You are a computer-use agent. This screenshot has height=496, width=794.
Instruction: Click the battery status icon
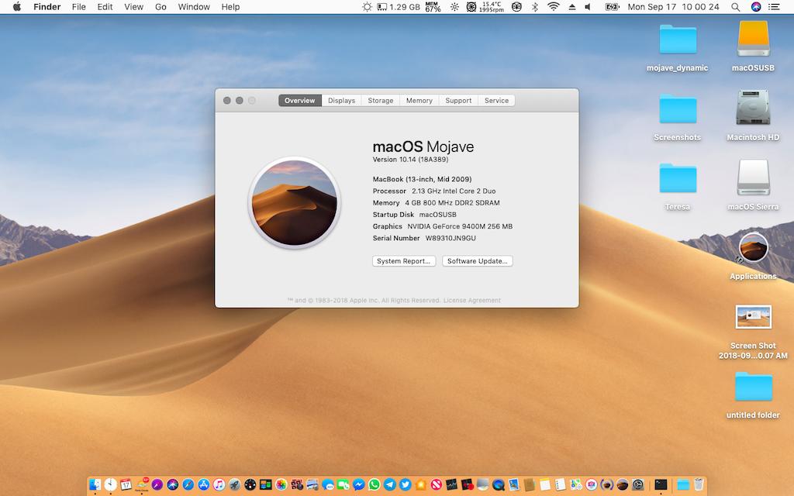coord(613,6)
